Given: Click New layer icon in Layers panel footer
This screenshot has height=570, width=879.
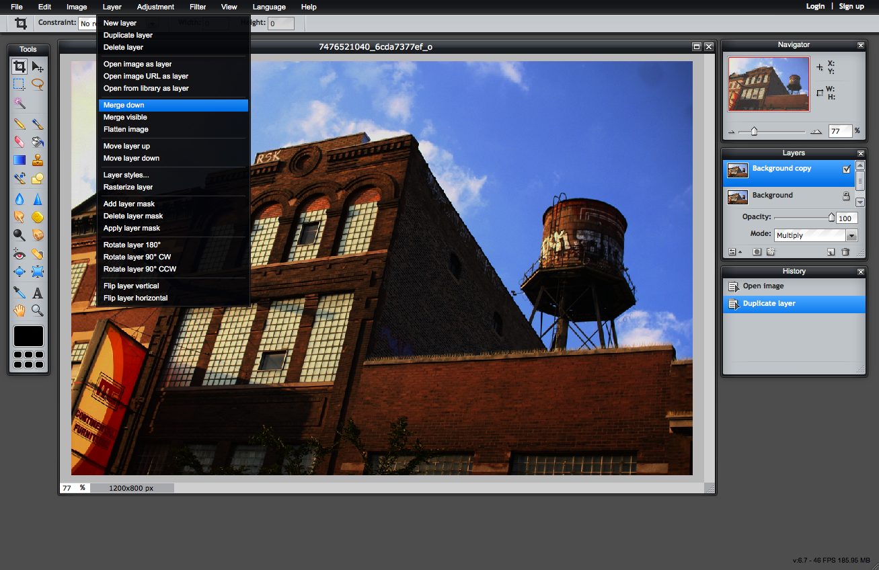Looking at the screenshot, I should pos(831,252).
